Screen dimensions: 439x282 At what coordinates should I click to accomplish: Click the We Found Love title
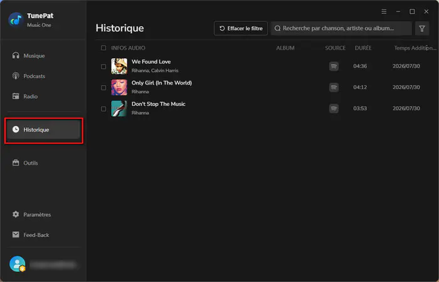(x=151, y=62)
